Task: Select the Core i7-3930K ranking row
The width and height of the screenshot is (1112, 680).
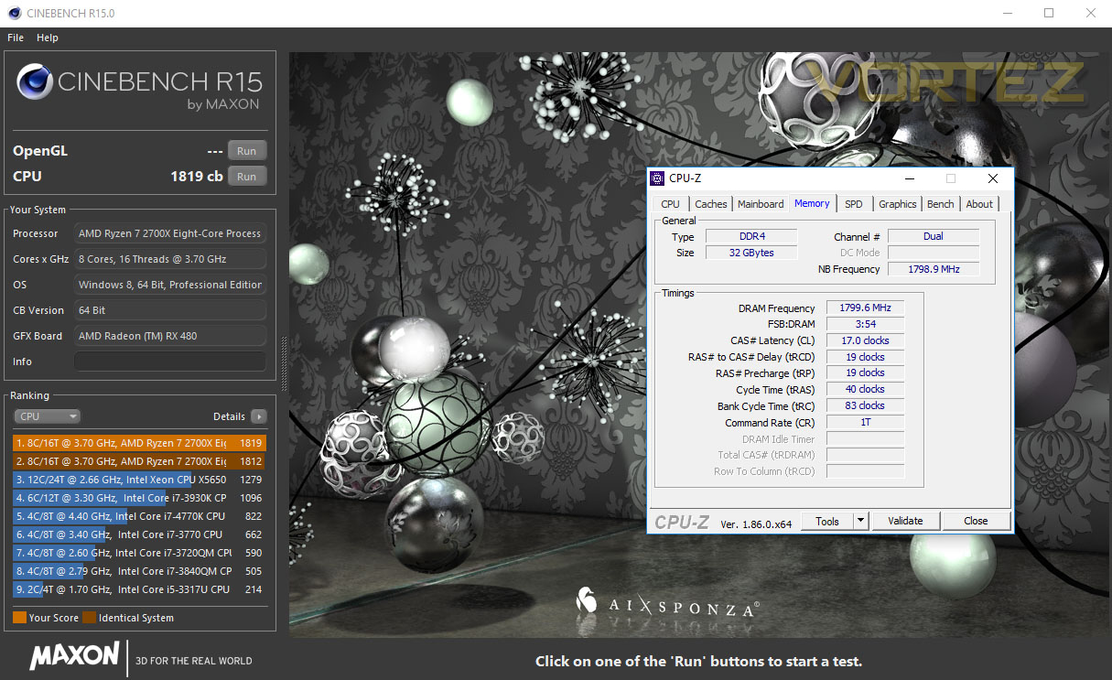Action: [139, 498]
